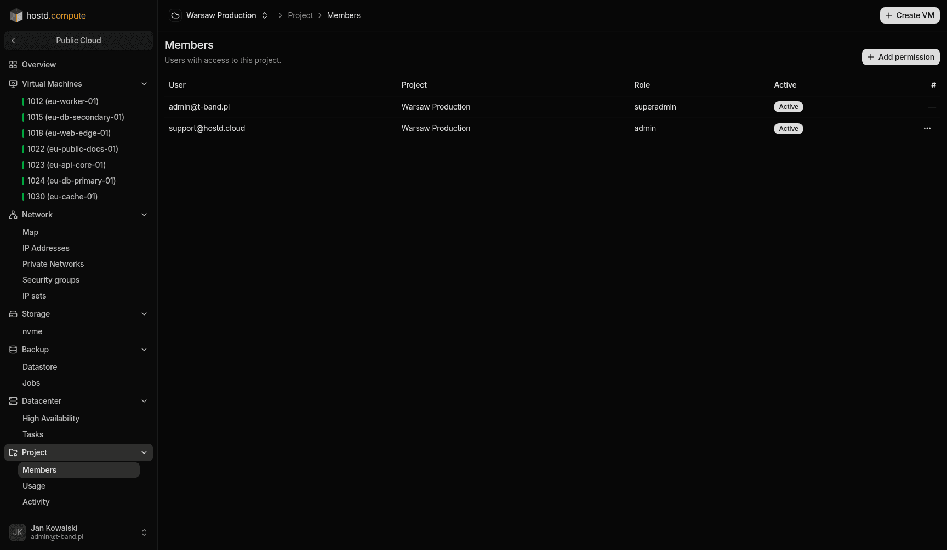Open the Jan Kowalski account menu
This screenshot has width=947, height=550.
[x=78, y=532]
